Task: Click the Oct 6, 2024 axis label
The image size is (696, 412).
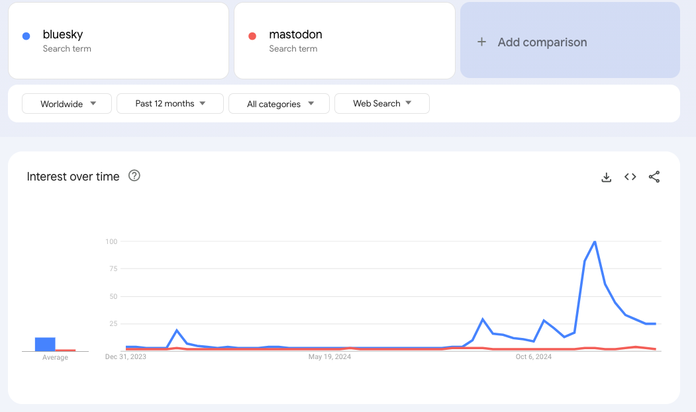Action: 534,357
